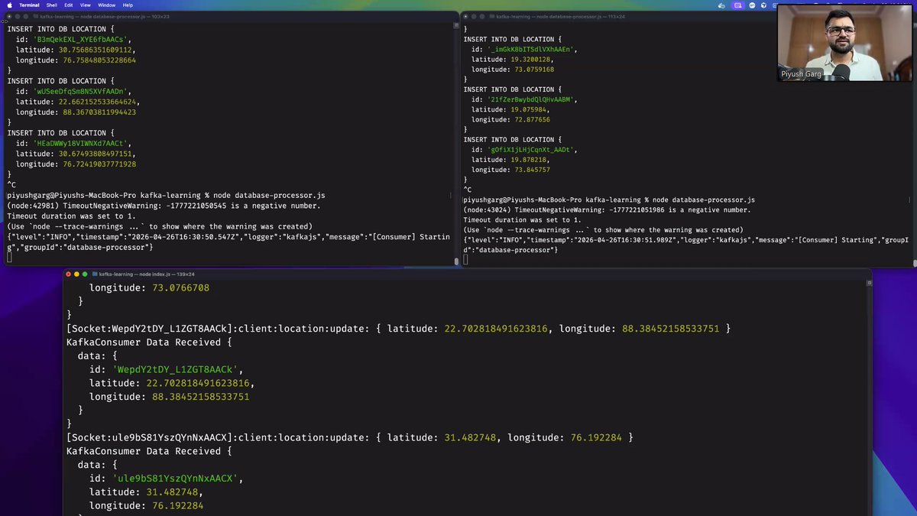Click the id 'ule9bS81YszQYnNxAACX' under data
The image size is (917, 516).
175,479
